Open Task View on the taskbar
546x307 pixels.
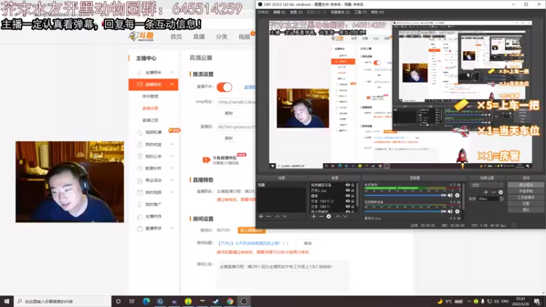pyautogui.click(x=132, y=302)
